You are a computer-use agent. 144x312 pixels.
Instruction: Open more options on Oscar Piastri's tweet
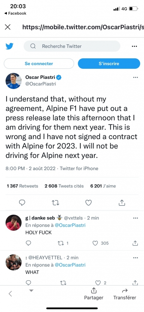click(135, 77)
